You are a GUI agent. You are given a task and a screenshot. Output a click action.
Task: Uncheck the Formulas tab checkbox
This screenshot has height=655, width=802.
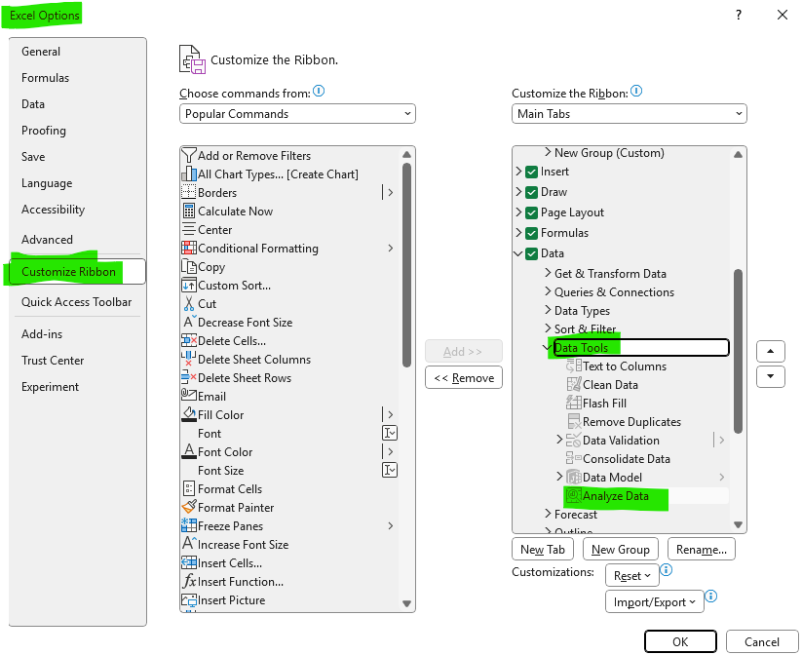[x=531, y=233]
